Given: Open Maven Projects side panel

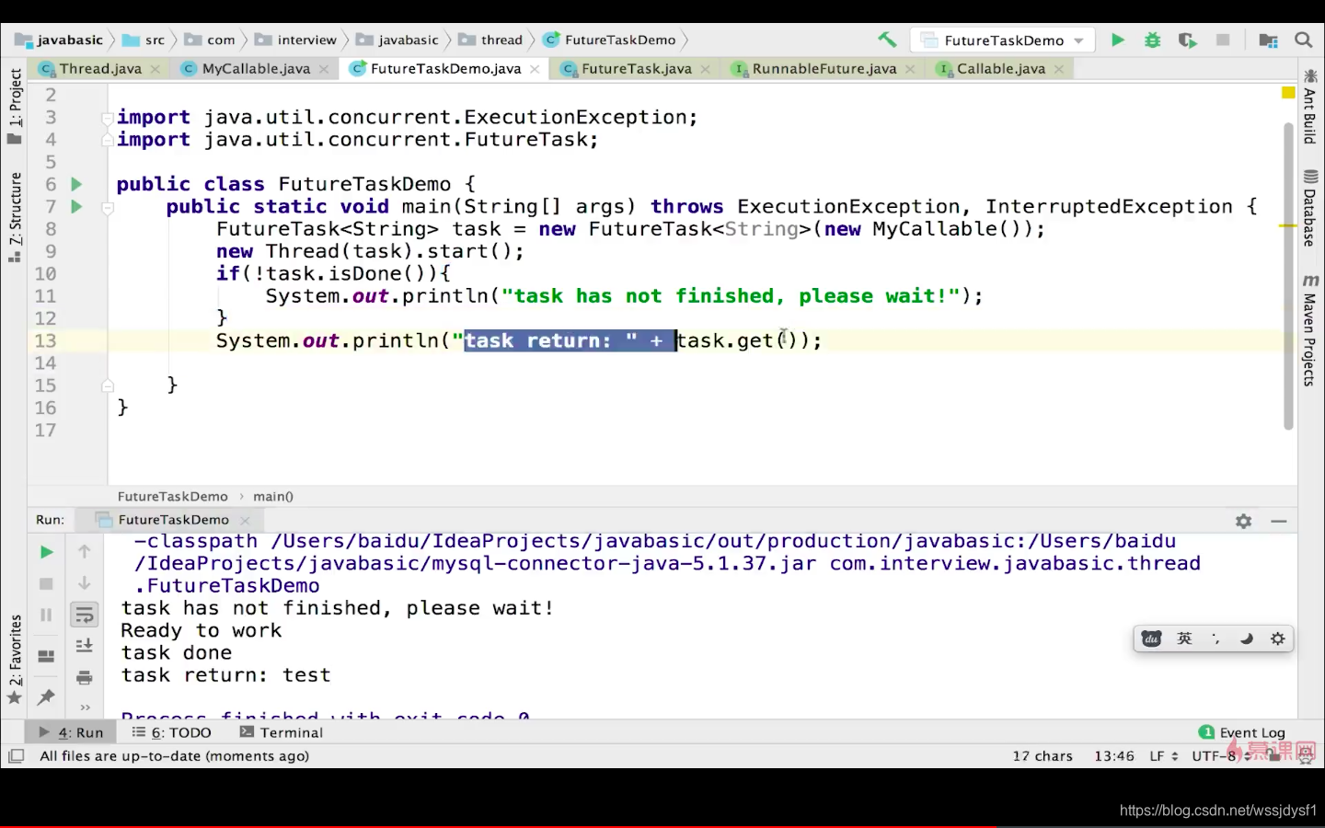Looking at the screenshot, I should [x=1310, y=329].
